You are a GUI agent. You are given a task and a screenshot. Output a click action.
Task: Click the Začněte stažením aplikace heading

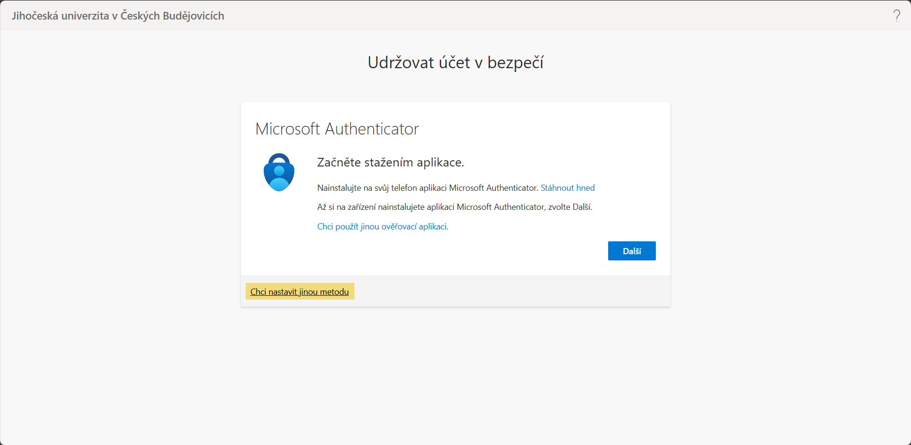pyautogui.click(x=391, y=163)
